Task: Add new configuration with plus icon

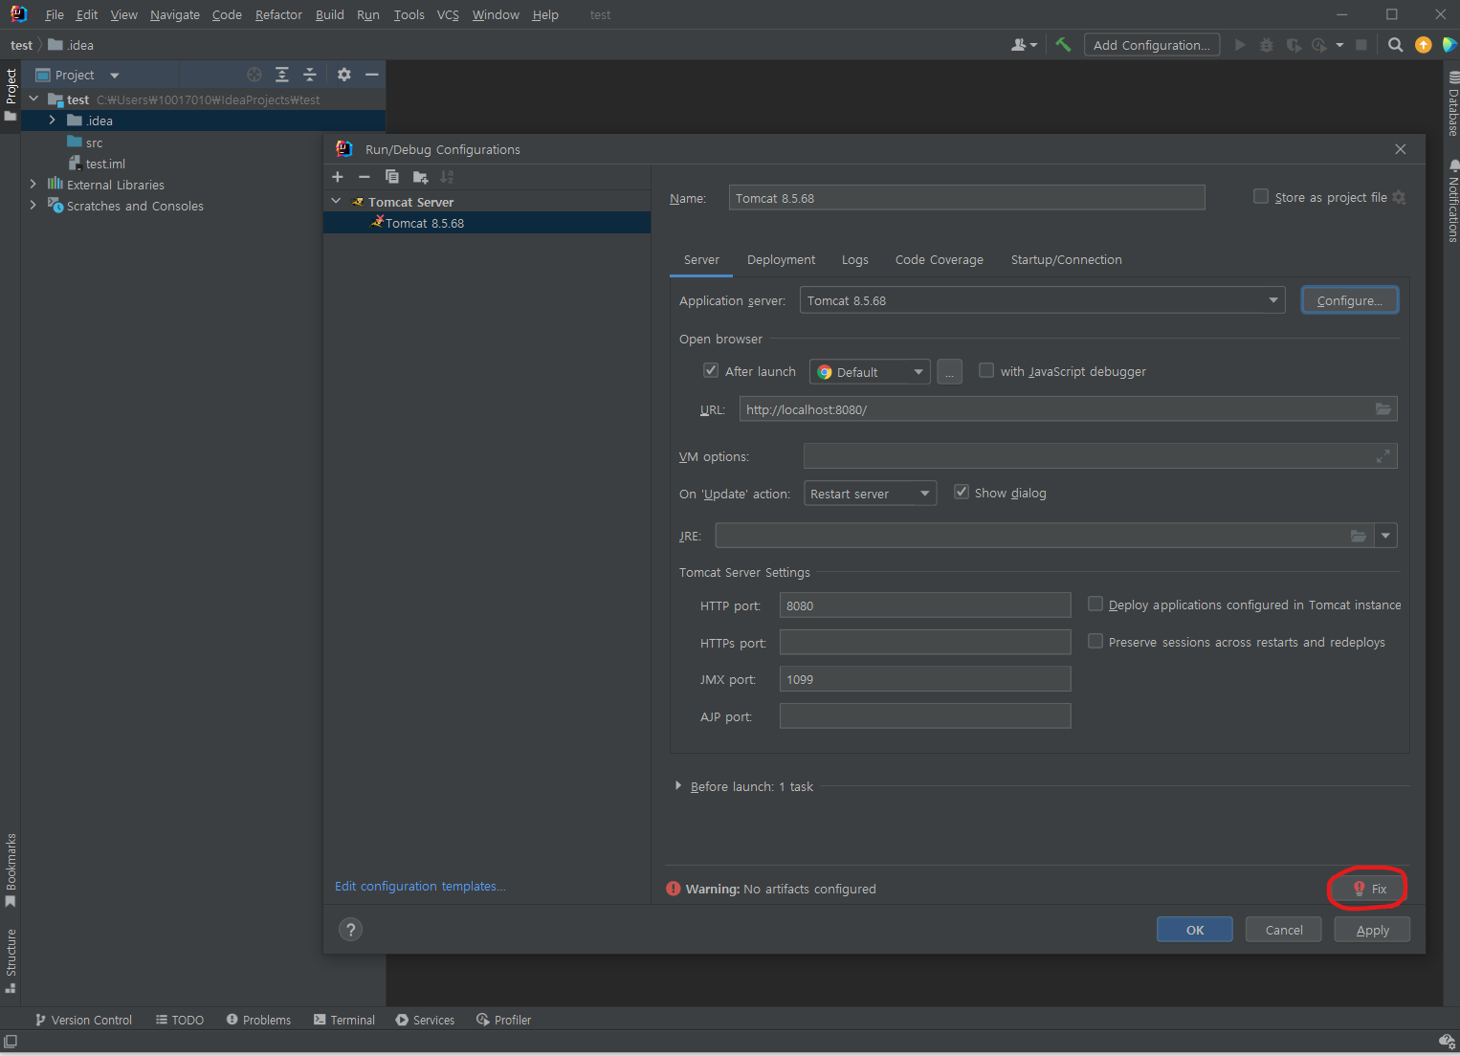Action: [338, 177]
